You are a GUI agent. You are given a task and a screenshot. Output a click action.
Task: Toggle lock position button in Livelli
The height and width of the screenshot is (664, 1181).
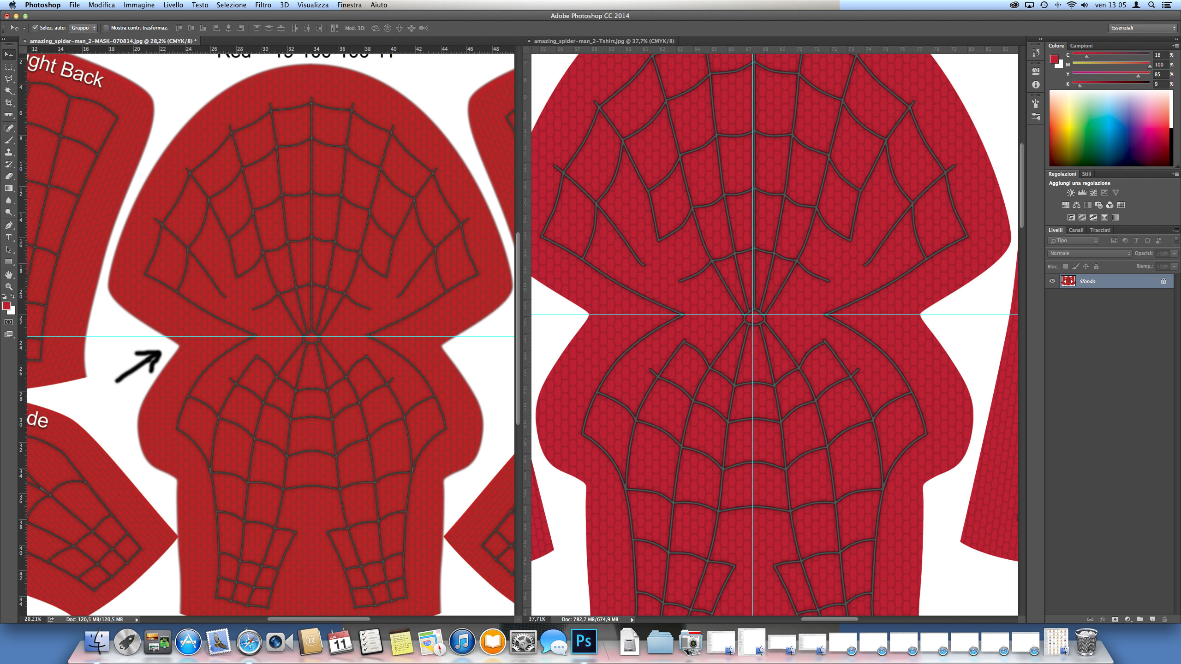[x=1086, y=267]
